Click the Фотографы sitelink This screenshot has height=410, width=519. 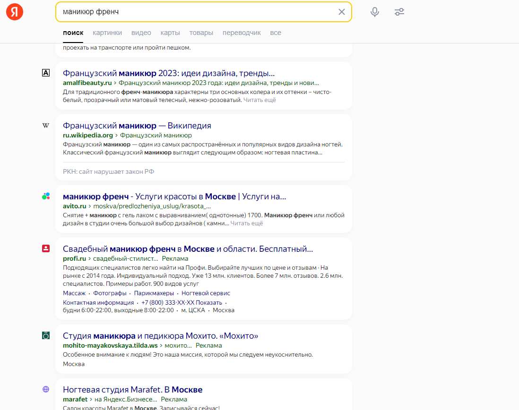110,293
